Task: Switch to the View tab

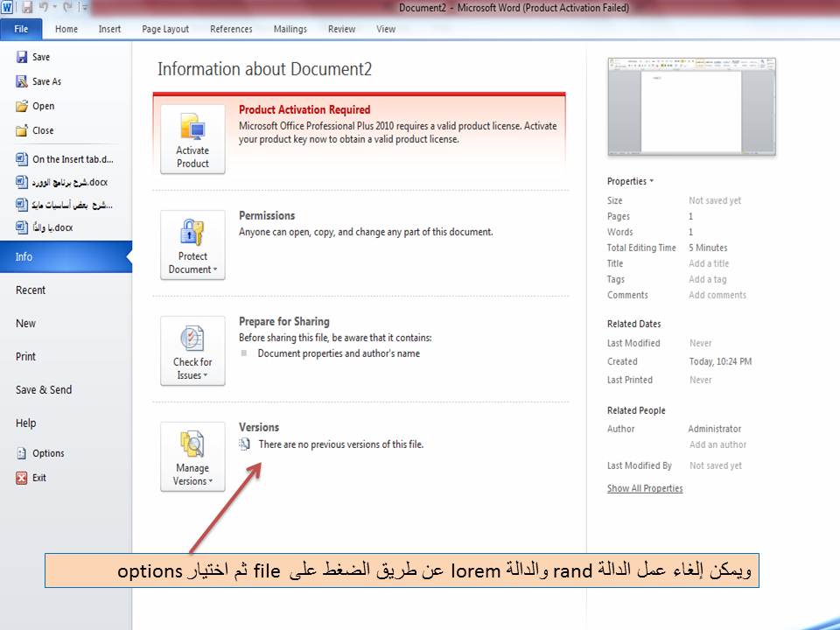Action: [x=386, y=29]
